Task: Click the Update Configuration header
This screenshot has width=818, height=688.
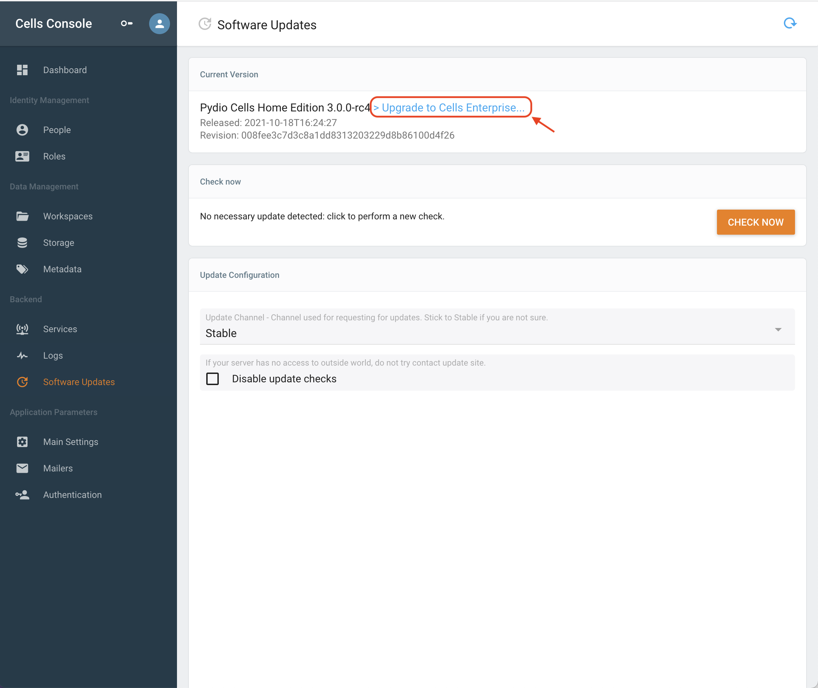Action: click(x=240, y=275)
